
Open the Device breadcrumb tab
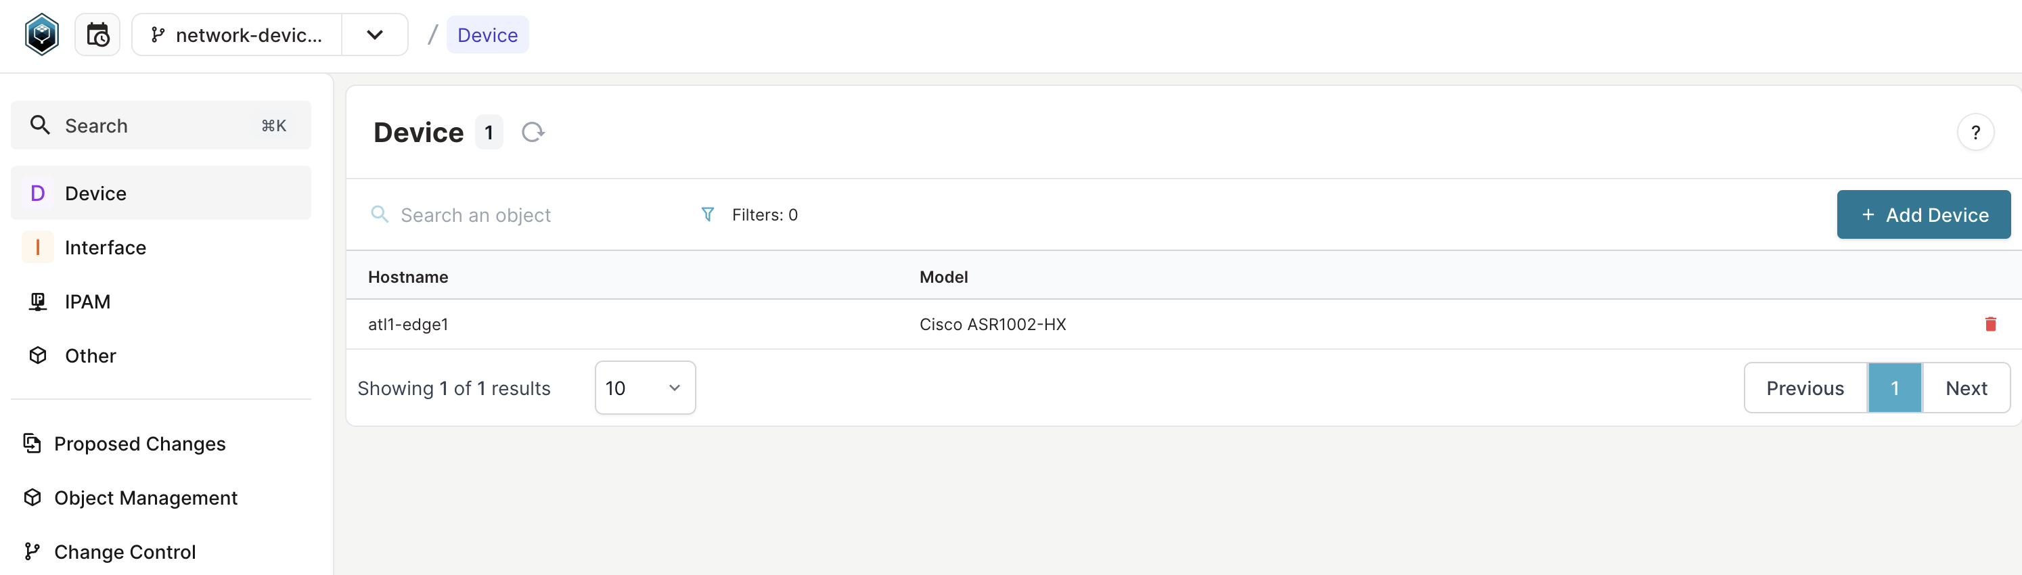tap(487, 34)
